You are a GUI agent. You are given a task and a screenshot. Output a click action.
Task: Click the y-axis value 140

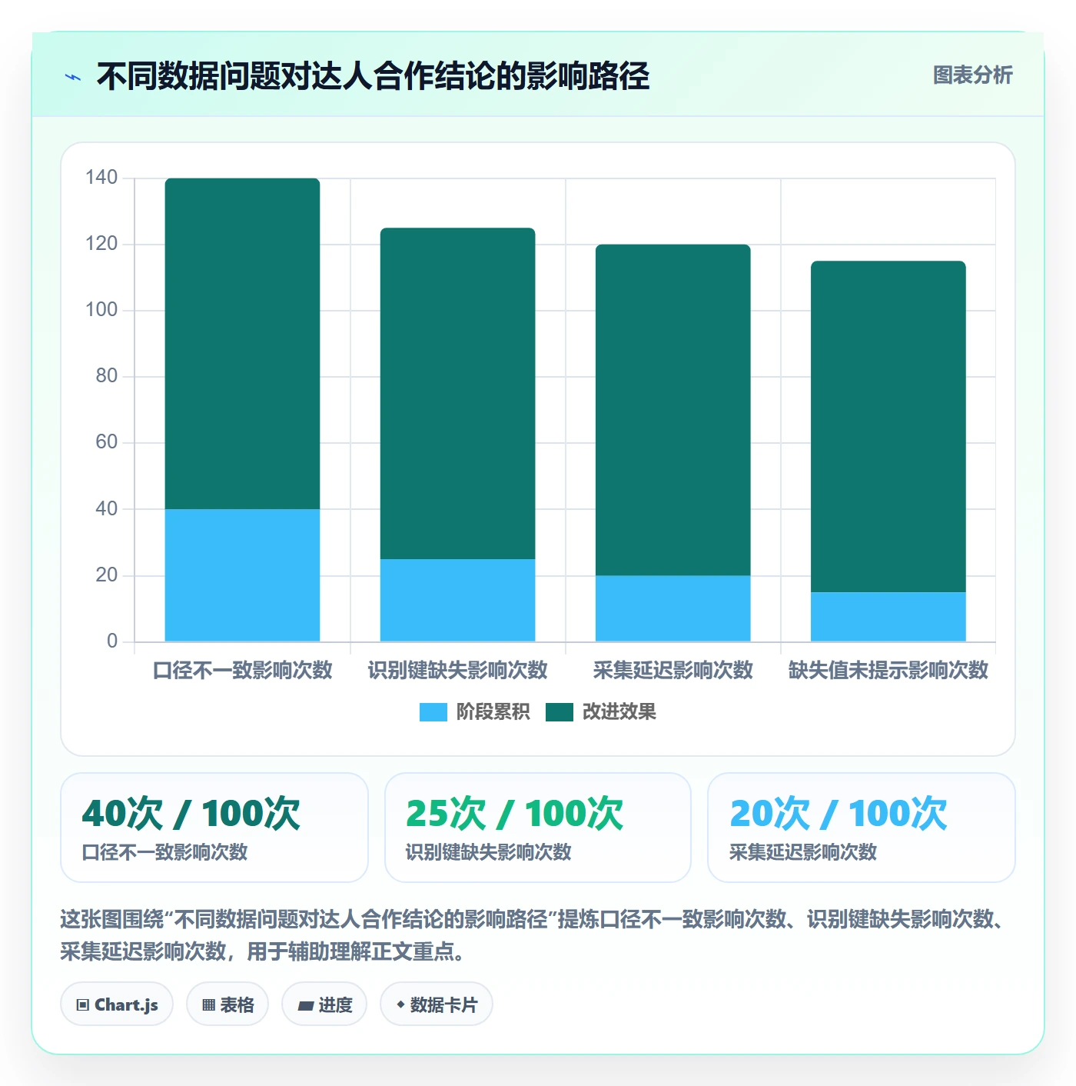(x=101, y=178)
